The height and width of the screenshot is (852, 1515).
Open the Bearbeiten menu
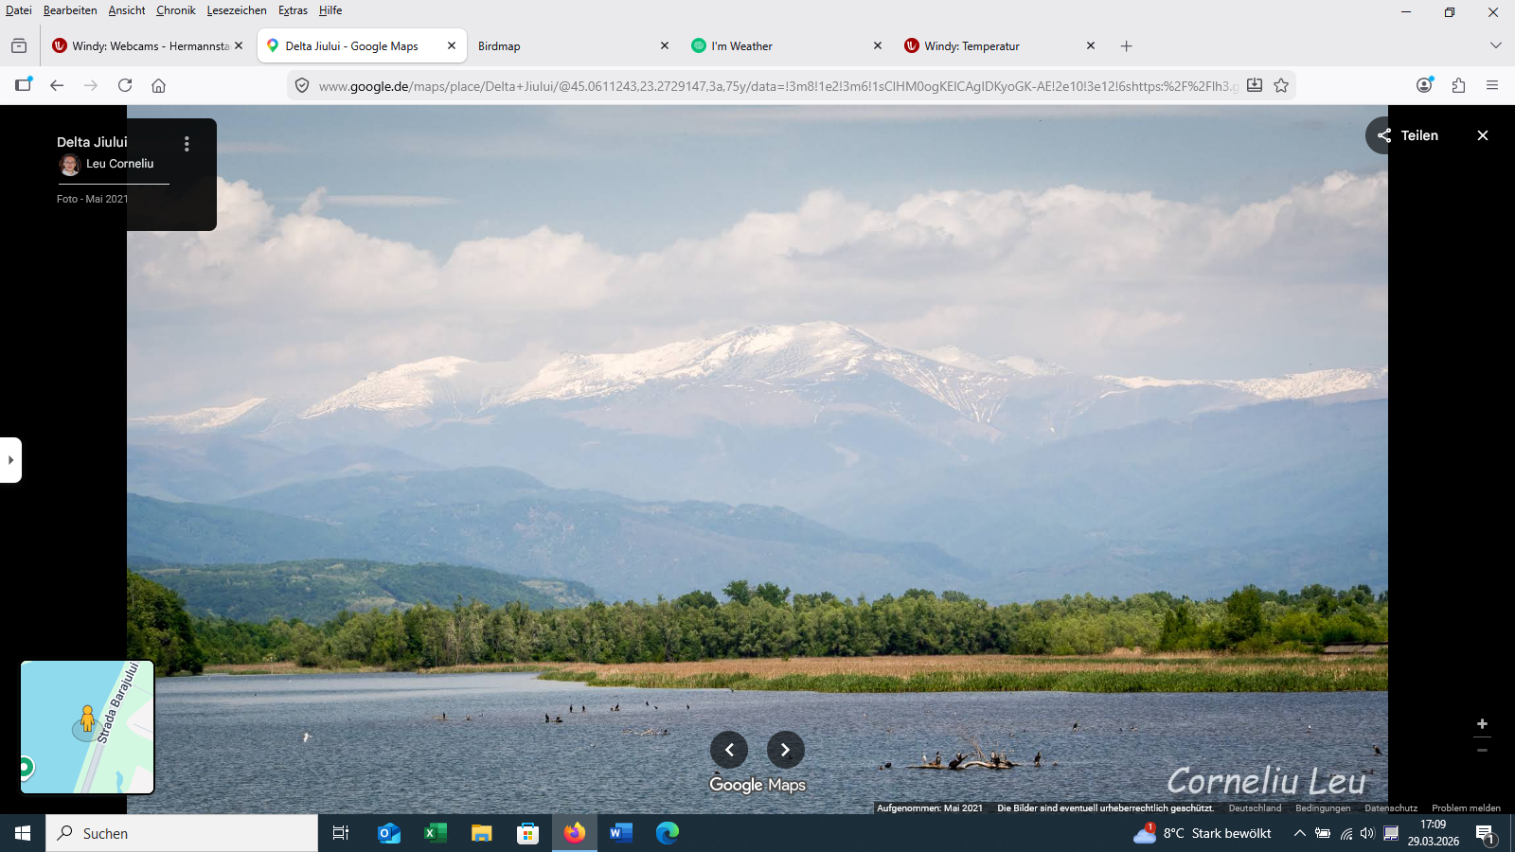[x=70, y=10]
